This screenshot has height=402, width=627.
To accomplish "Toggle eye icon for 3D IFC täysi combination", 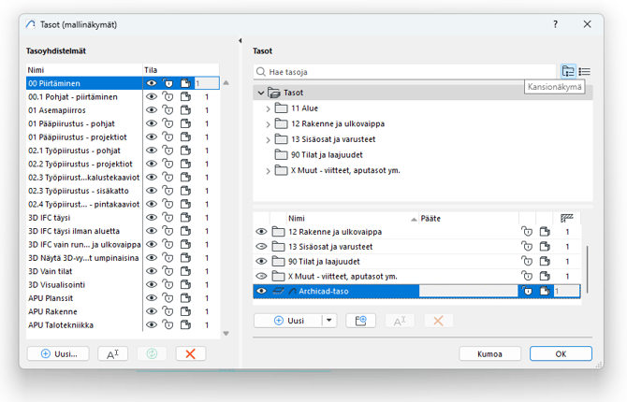I will [152, 217].
